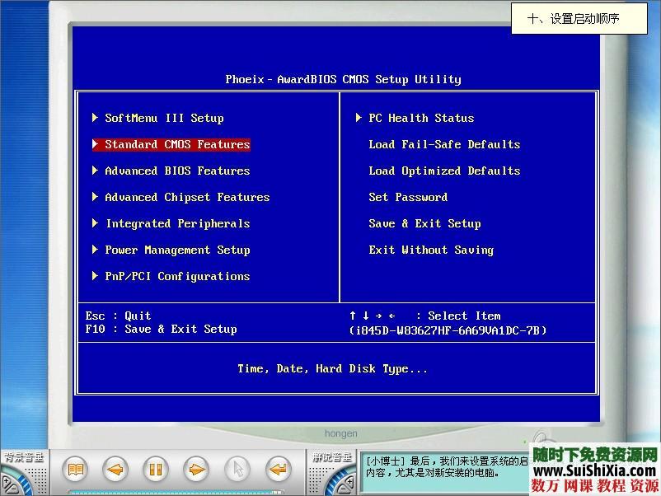The image size is (661, 496).
Task: Click the return arrow icon button
Action: click(x=279, y=470)
